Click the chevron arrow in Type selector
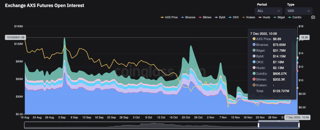320x130 pixels. point(308,11)
